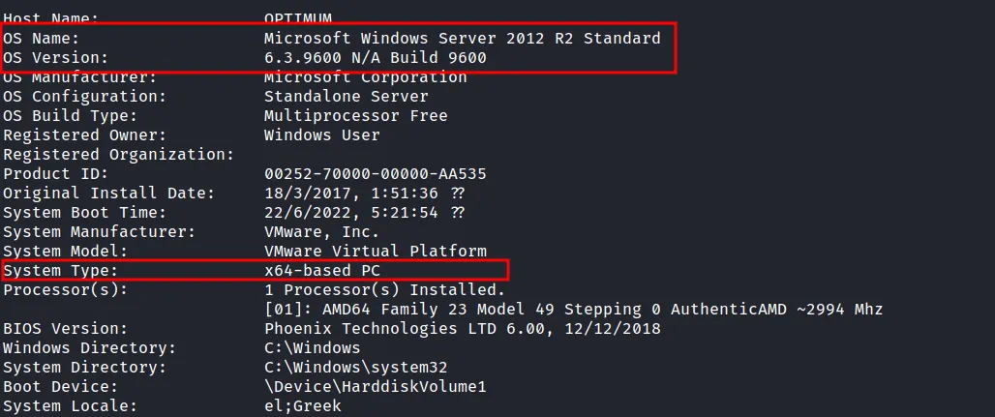The height and width of the screenshot is (417, 995).
Task: Click the System Boot Time value
Action: coord(364,213)
